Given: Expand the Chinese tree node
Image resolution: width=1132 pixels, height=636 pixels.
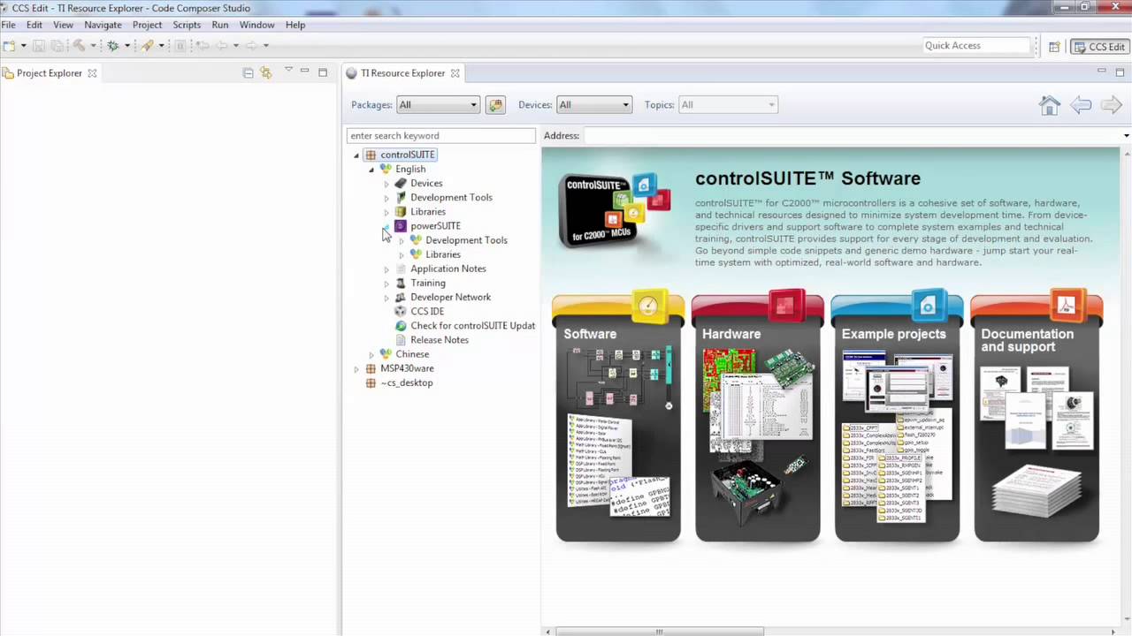Looking at the screenshot, I should point(371,355).
